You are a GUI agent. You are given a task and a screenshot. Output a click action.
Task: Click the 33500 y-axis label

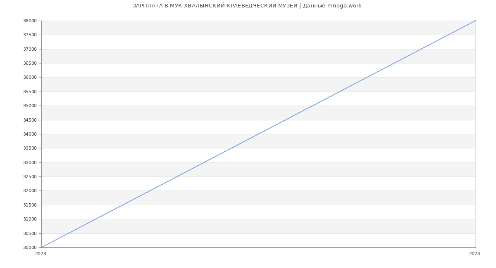tap(30, 148)
